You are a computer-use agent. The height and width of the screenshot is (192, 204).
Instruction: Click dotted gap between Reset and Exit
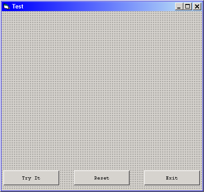click(137, 178)
